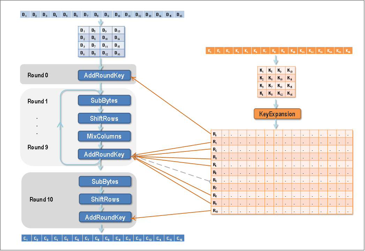365x251 pixels.
Task: Select the AddRoundKey block in Round 9 loop
Action: (x=104, y=154)
